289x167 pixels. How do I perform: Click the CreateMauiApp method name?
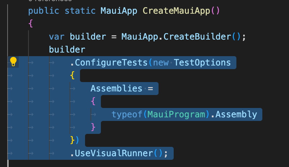click(x=176, y=11)
